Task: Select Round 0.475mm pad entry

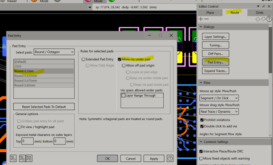Action: click(44, 80)
